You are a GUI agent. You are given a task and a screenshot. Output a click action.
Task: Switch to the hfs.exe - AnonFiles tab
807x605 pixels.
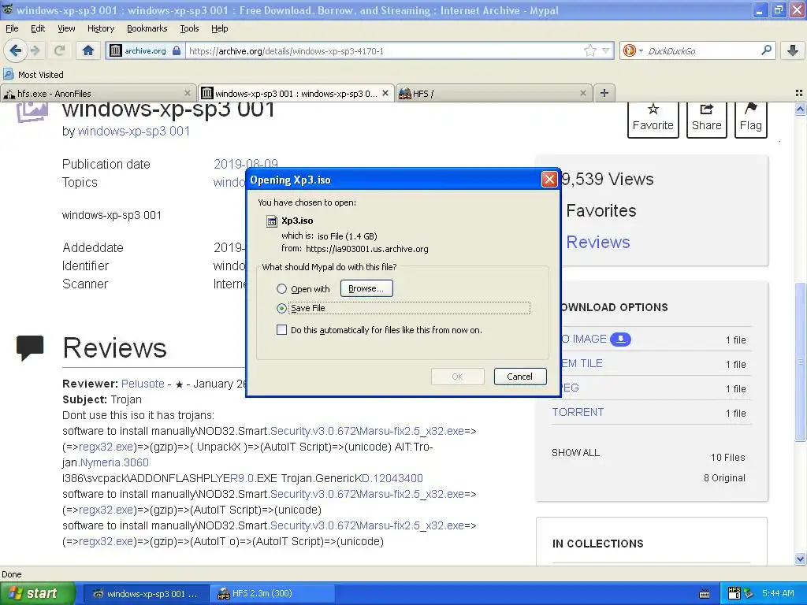coord(98,93)
